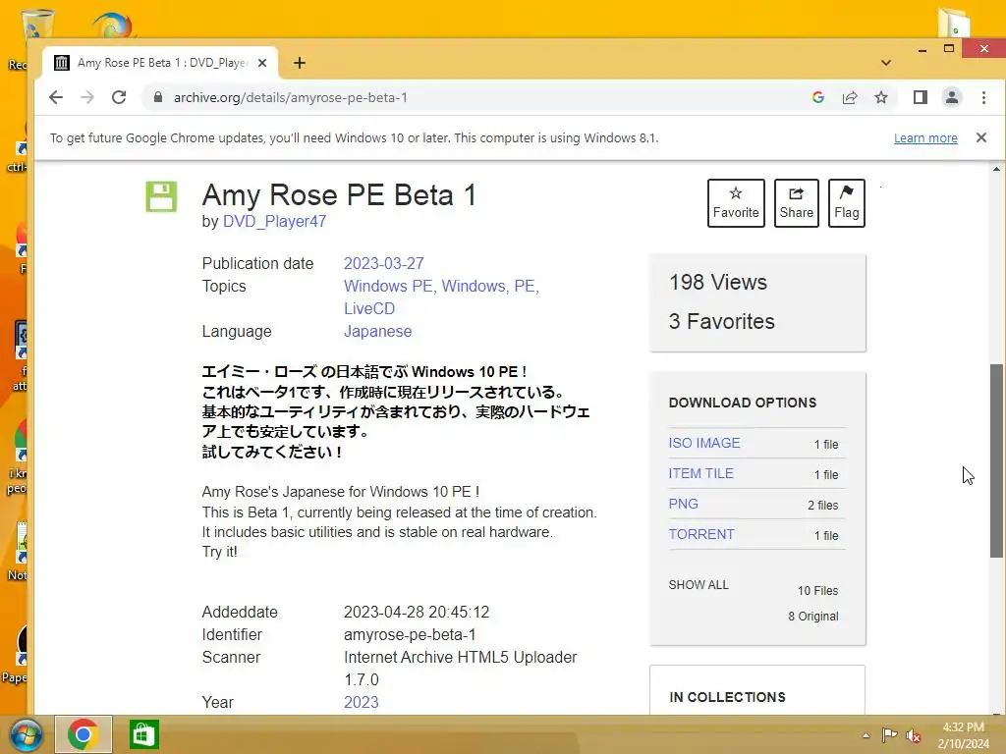Screen dimensions: 1006x754
Task: Click the Chrome taskbar icon
Action: click(x=84, y=734)
